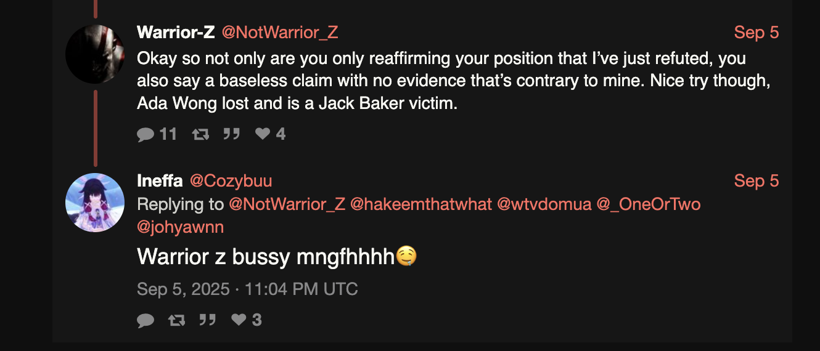
Task: Click retweet icon under Ineffa's tweet
Action: tap(176, 320)
